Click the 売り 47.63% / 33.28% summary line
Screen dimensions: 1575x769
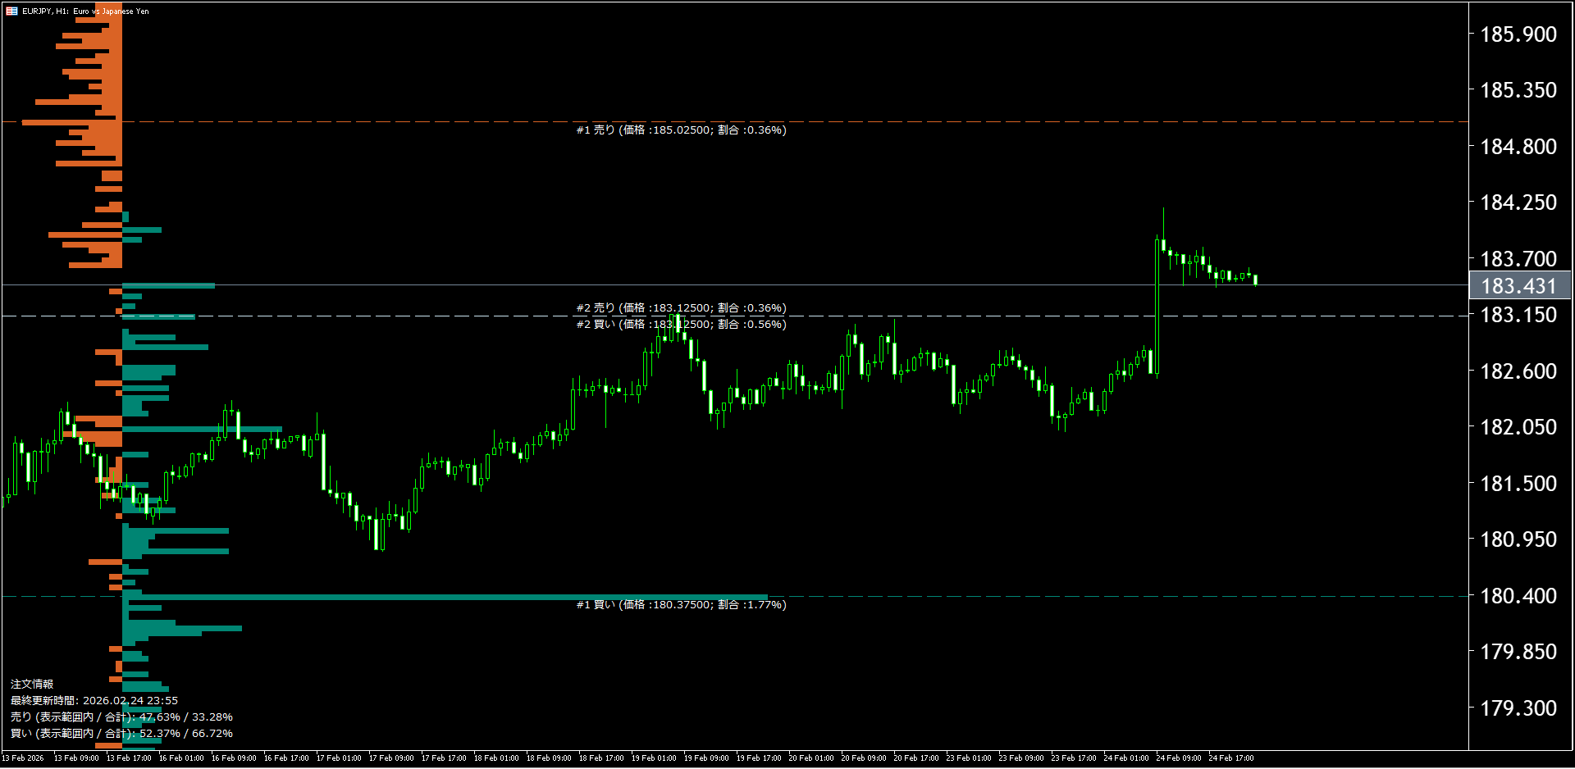(x=121, y=717)
